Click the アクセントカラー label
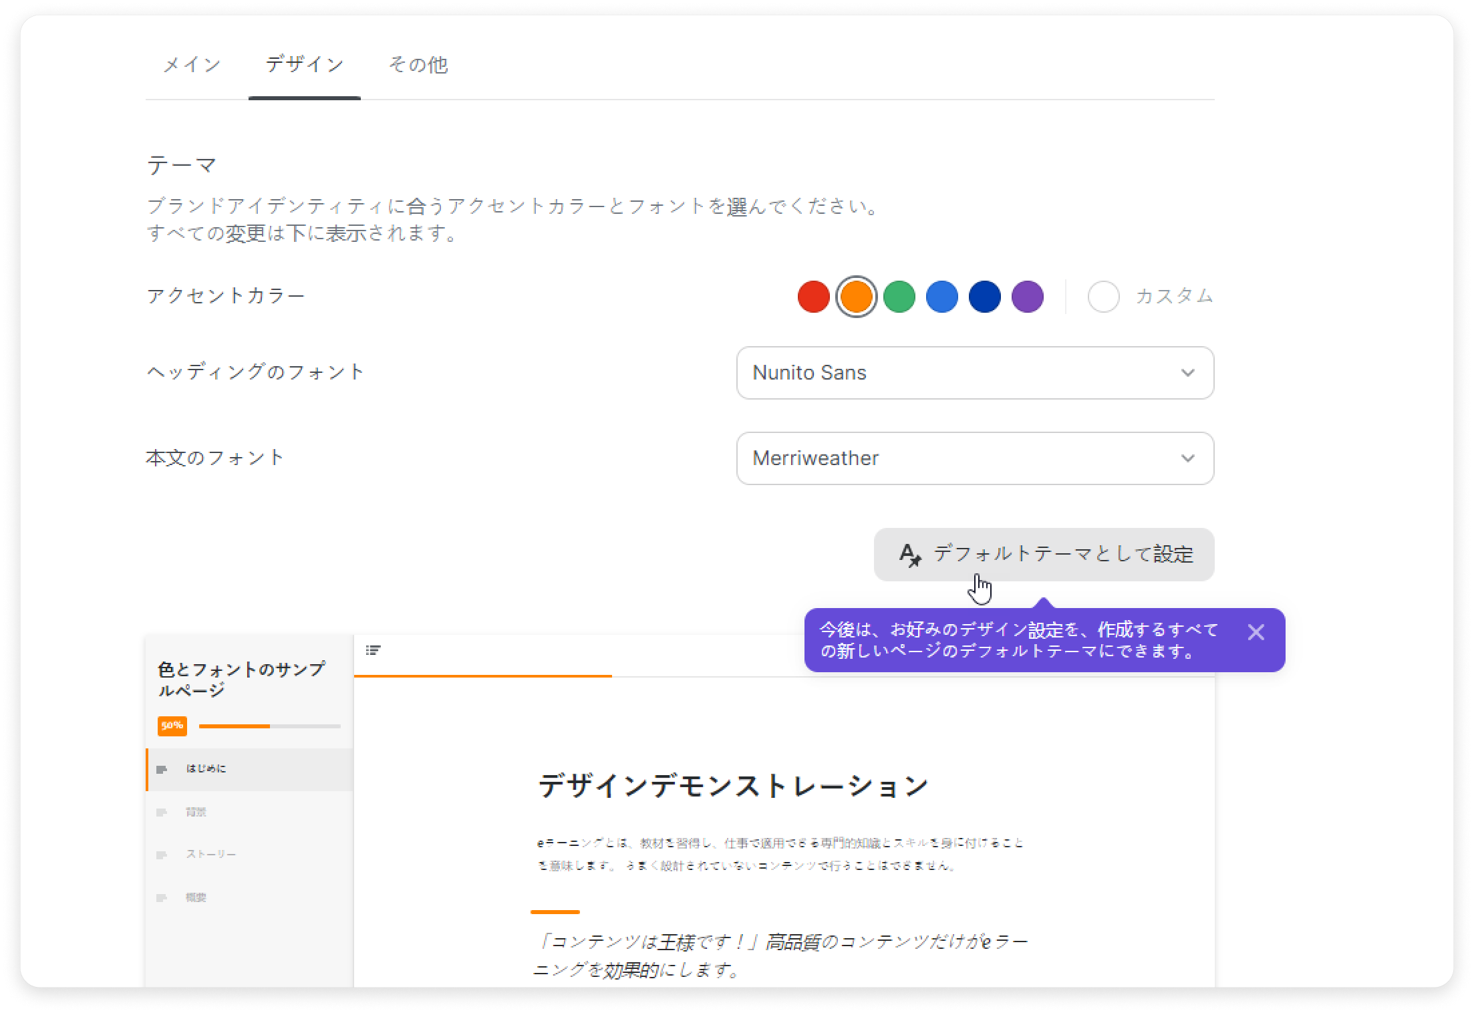This screenshot has width=1474, height=1013. tap(226, 296)
